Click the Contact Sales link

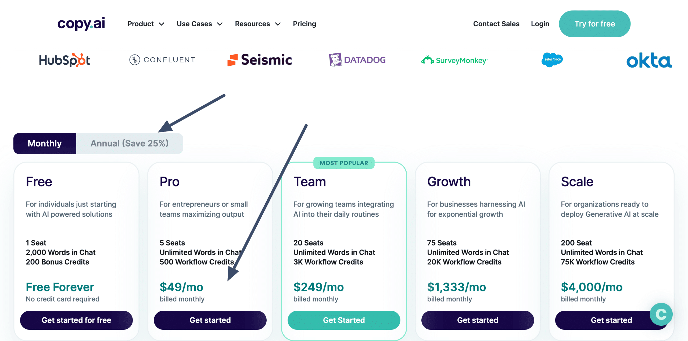[496, 24]
